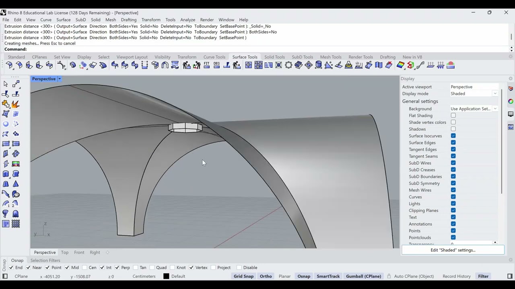
Task: Switch to the Solid Tools toolbar tab
Action: coord(274,57)
